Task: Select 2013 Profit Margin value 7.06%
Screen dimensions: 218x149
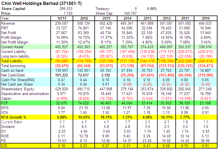Action: coord(147,37)
